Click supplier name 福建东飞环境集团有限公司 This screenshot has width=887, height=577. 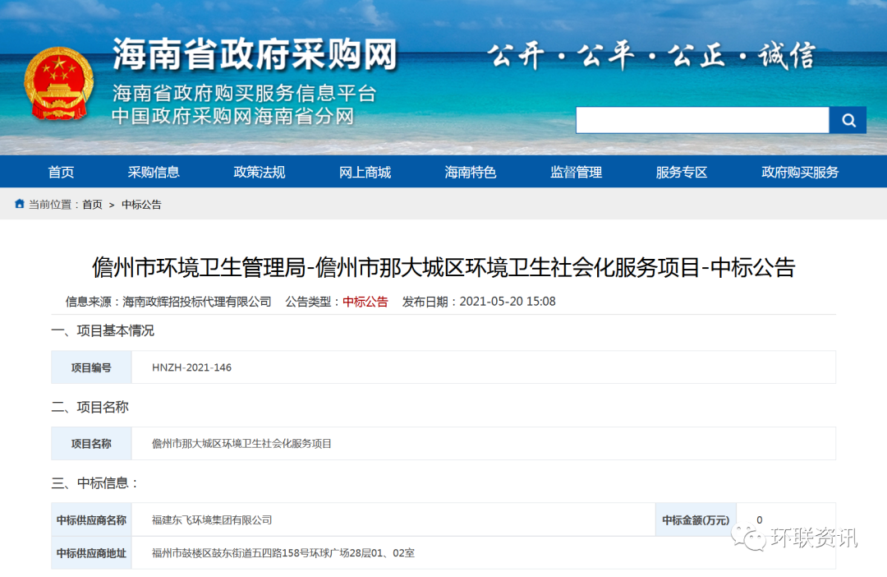click(x=212, y=520)
